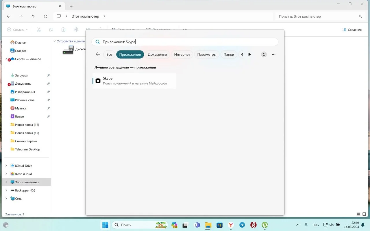Click the Copy icon in Explorer toolbar
The width and height of the screenshot is (370, 231).
51,29
